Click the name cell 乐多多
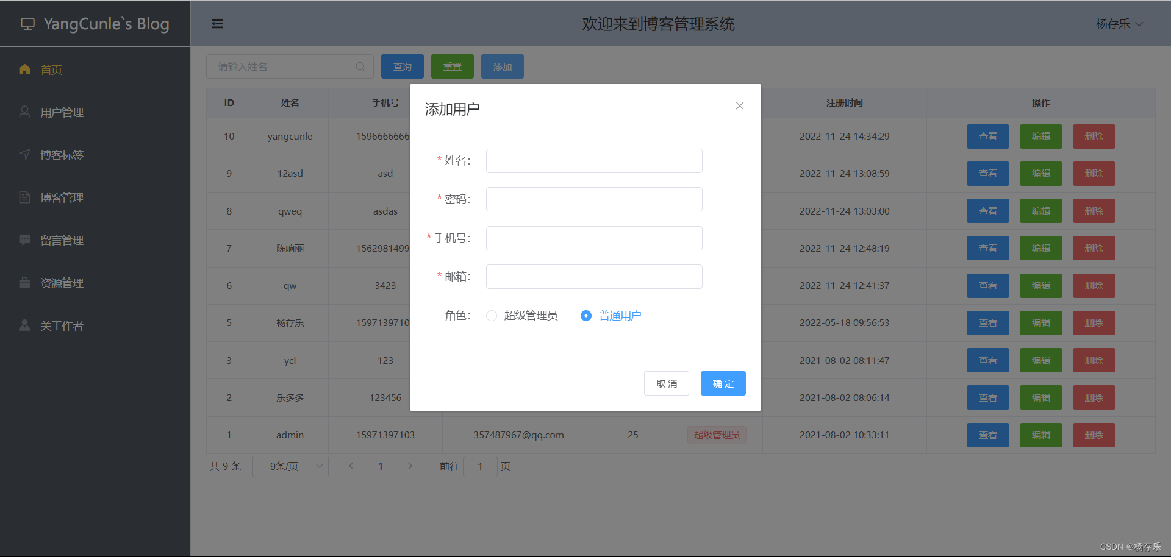The height and width of the screenshot is (557, 1171). click(x=290, y=397)
